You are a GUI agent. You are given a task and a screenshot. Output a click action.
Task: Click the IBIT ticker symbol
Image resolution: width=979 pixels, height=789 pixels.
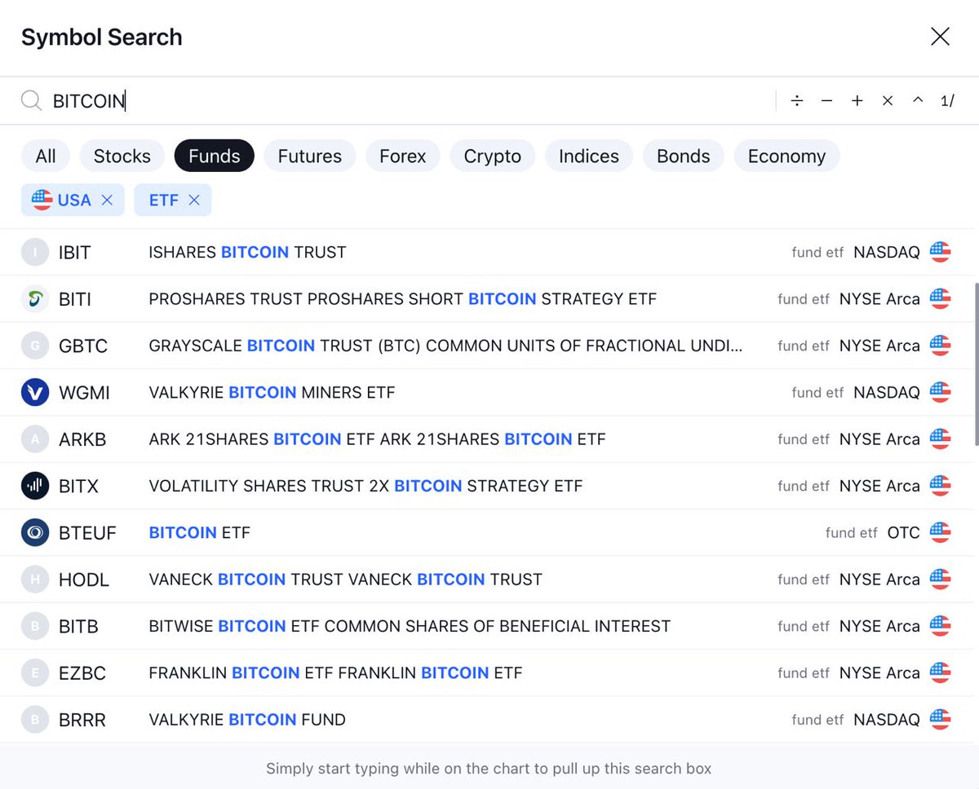(74, 253)
